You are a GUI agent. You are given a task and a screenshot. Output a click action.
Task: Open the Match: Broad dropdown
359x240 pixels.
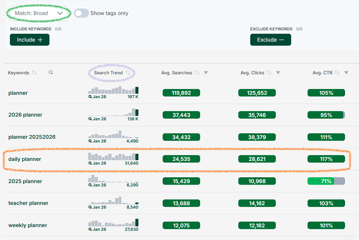click(38, 13)
